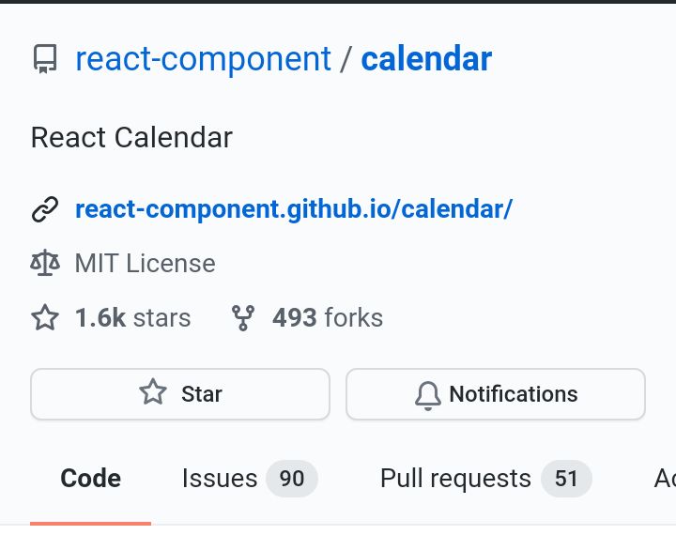This screenshot has width=676, height=535.
Task: Click the link chain icon
Action: (x=45, y=209)
